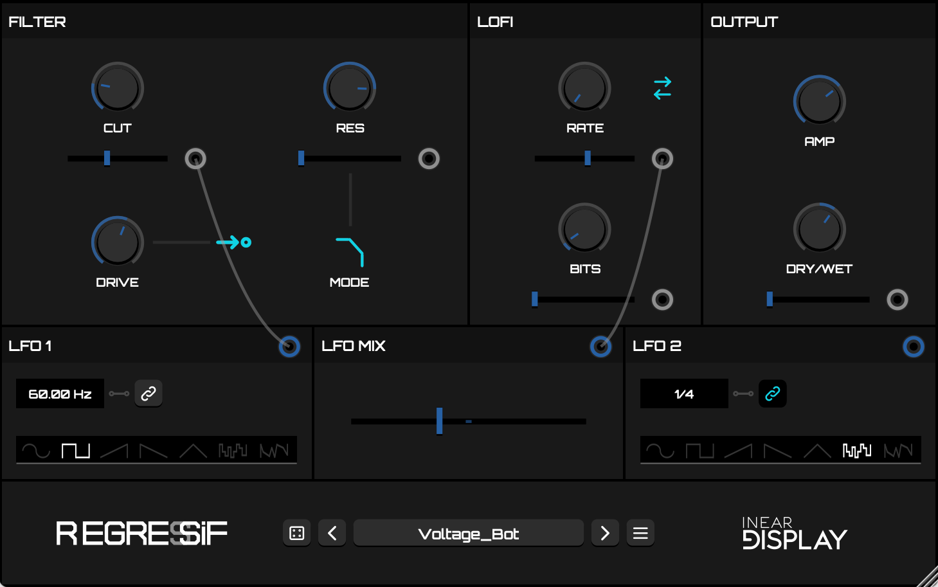Select noise waveform in LFO 1
Viewport: 938px width, 587px height.
(274, 451)
